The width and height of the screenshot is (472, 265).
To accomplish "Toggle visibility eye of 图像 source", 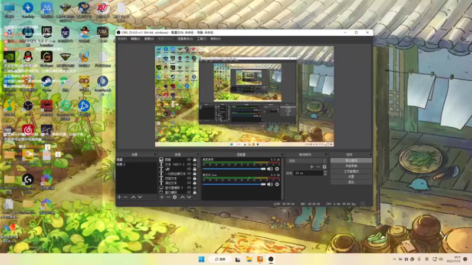I will [189, 160].
